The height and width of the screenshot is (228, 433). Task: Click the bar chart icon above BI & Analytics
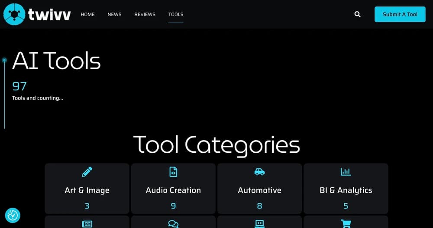(346, 172)
